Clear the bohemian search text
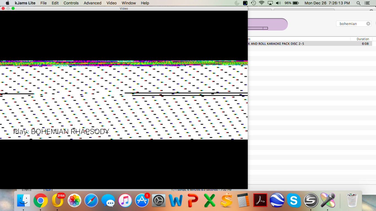The height and width of the screenshot is (211, 376). click(x=368, y=24)
